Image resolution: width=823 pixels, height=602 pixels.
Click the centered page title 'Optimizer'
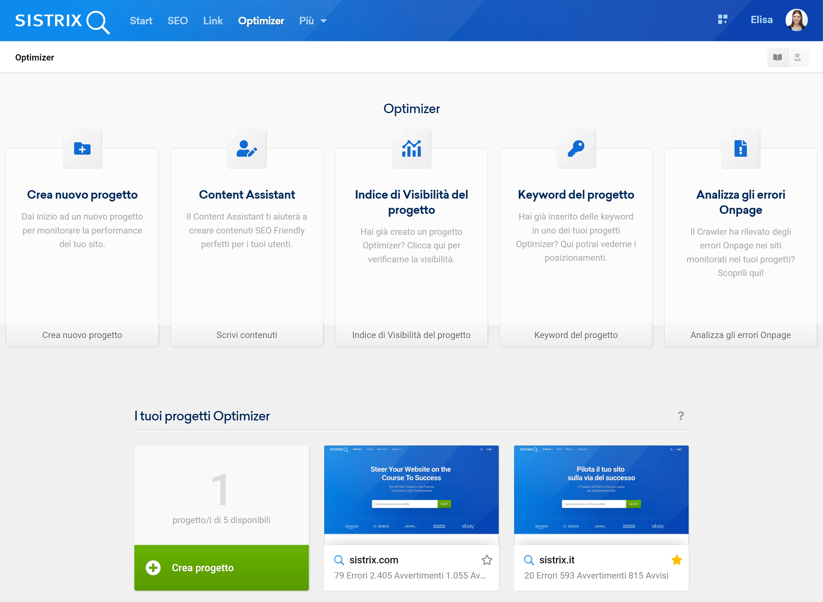pos(411,109)
